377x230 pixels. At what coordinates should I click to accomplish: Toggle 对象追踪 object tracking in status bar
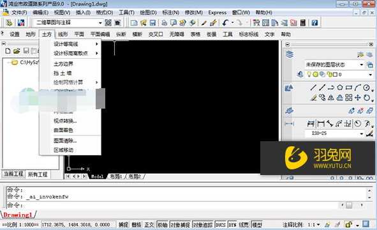pyautogui.click(x=203, y=225)
